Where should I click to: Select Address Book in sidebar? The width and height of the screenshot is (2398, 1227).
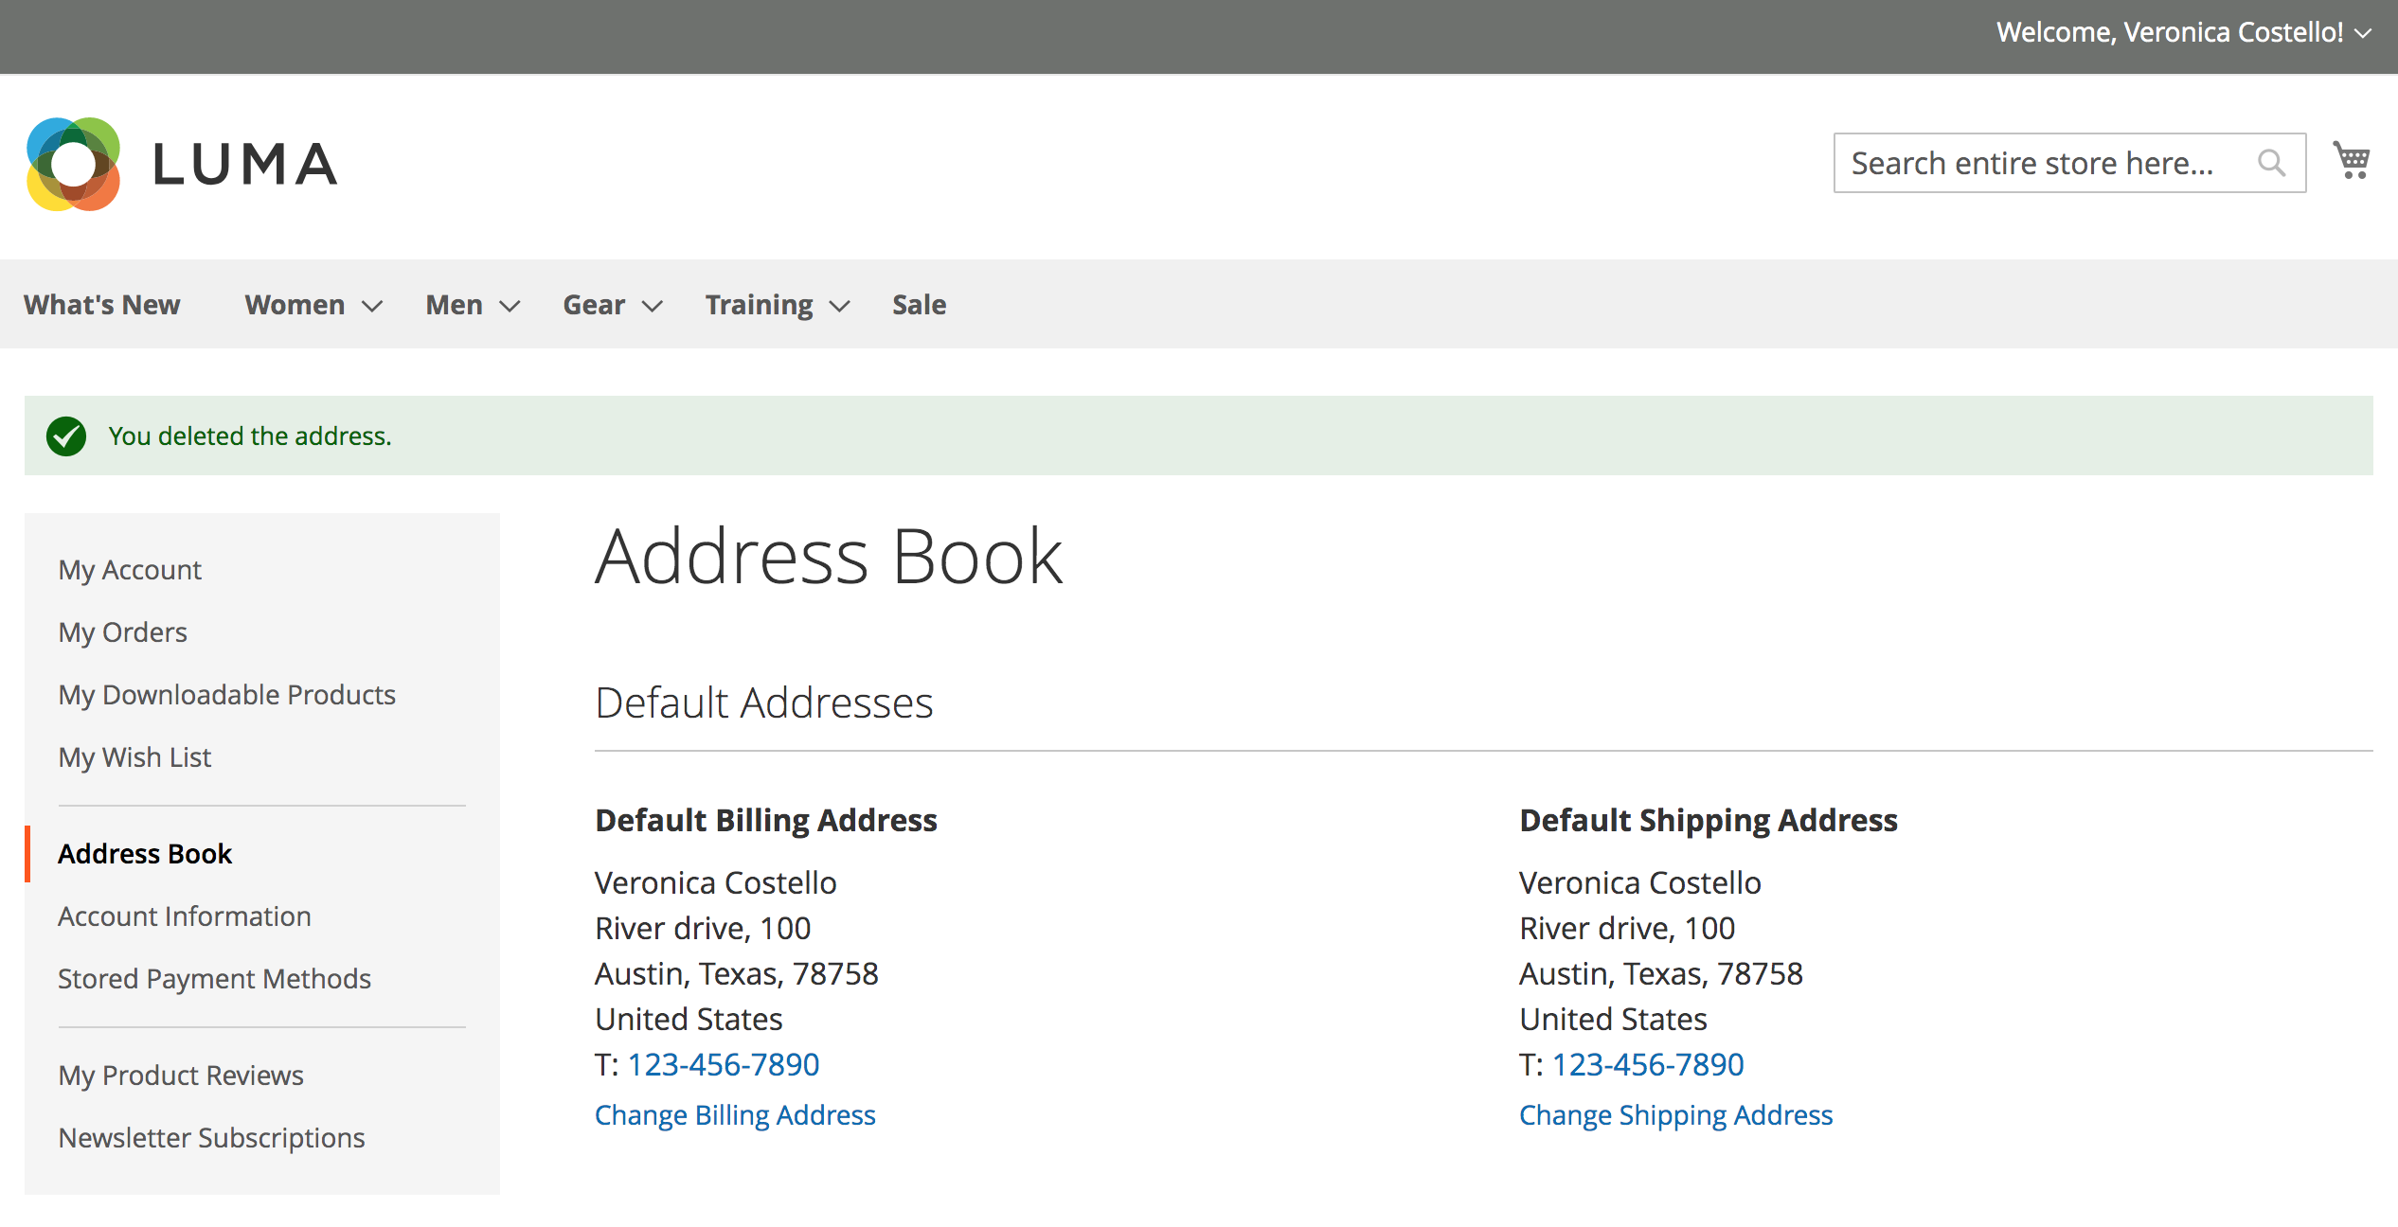(x=145, y=854)
